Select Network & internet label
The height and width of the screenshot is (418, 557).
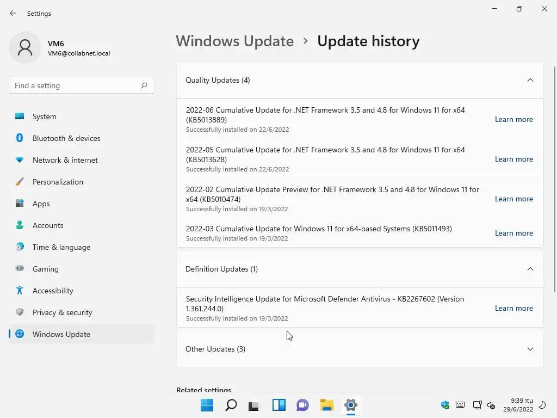click(x=65, y=160)
